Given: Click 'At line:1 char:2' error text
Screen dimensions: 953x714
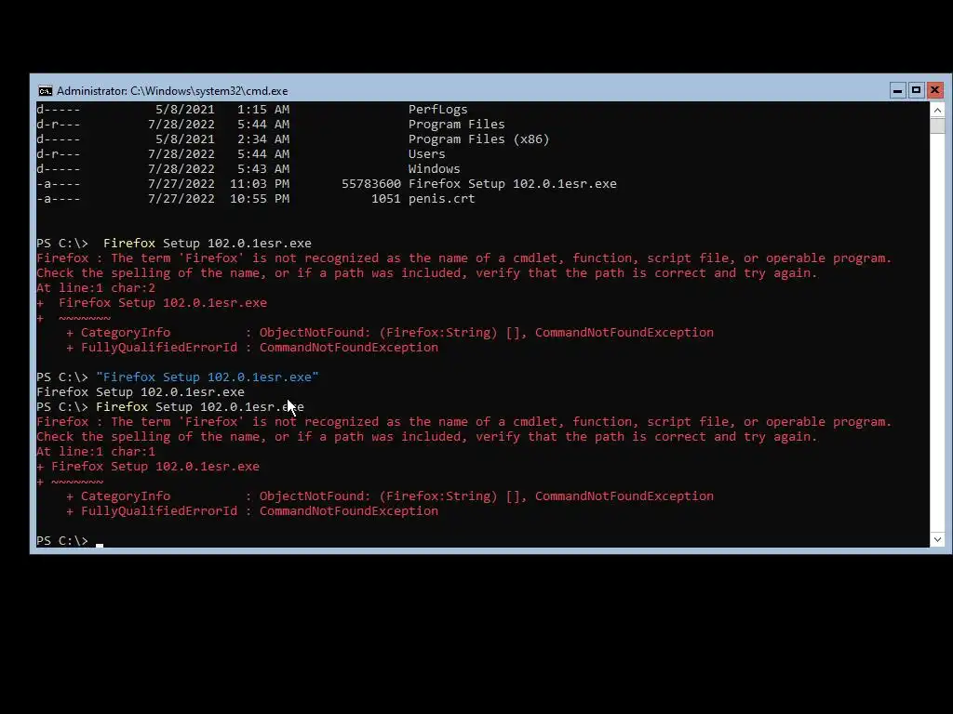Looking at the screenshot, I should [96, 288].
